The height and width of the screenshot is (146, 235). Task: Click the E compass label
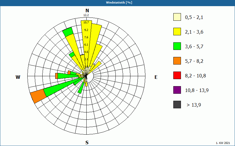(x=156, y=77)
